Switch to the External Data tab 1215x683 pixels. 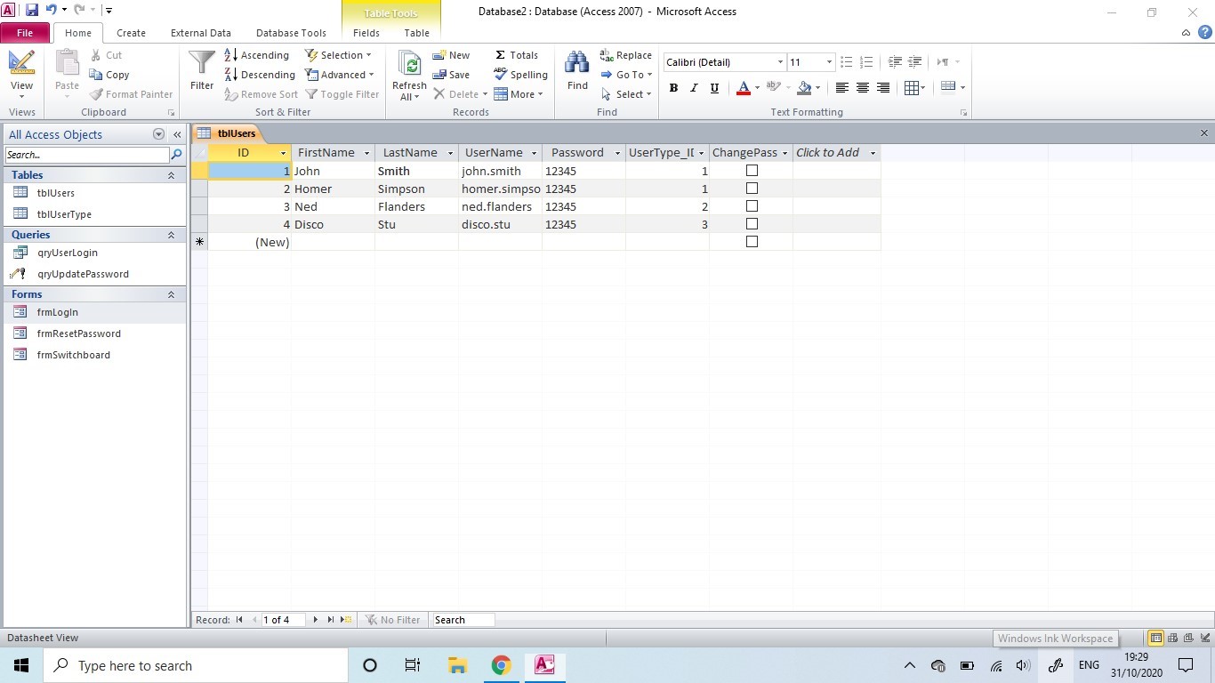(x=201, y=33)
